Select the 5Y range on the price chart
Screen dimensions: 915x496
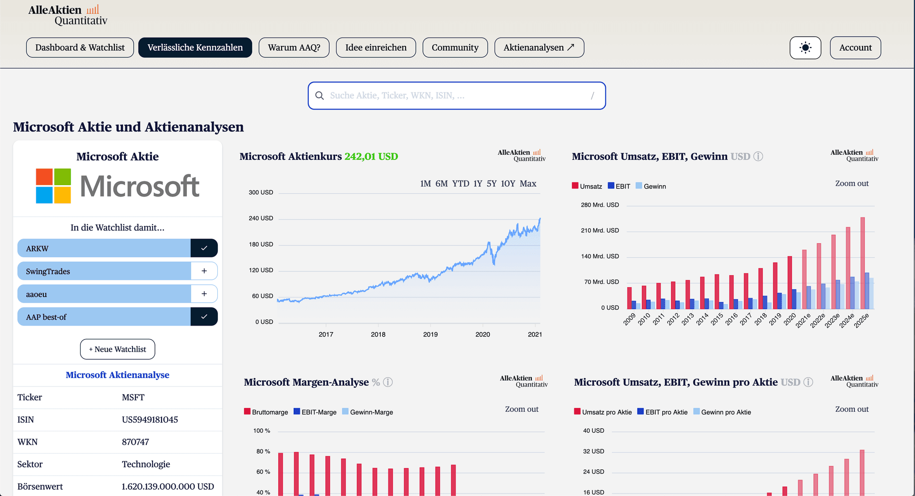(492, 184)
